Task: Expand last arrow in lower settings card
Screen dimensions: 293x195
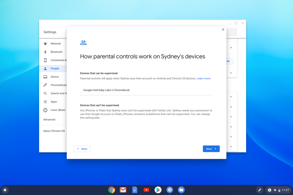Action: pyautogui.click(x=231, y=147)
